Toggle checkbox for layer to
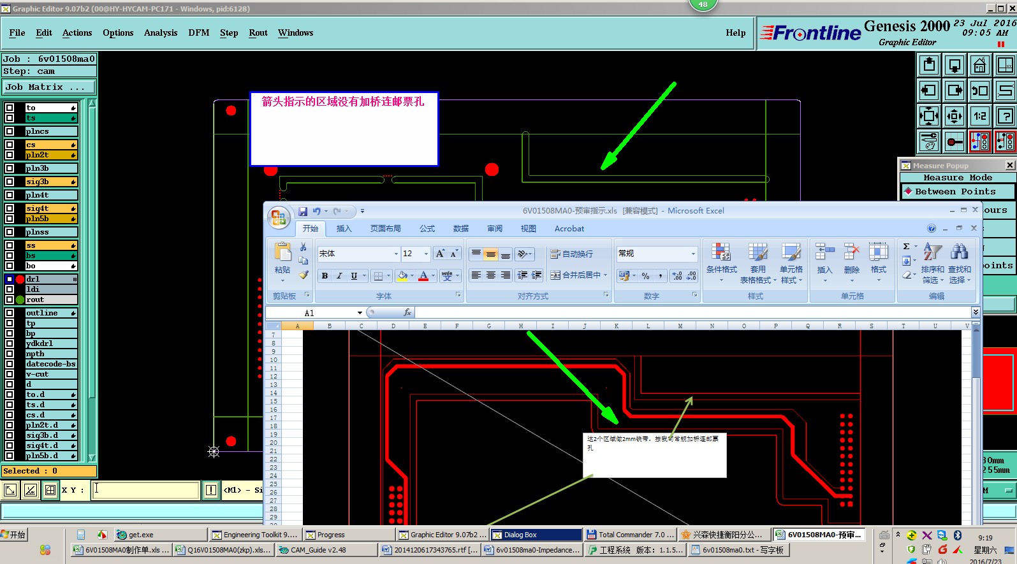 coord(10,108)
